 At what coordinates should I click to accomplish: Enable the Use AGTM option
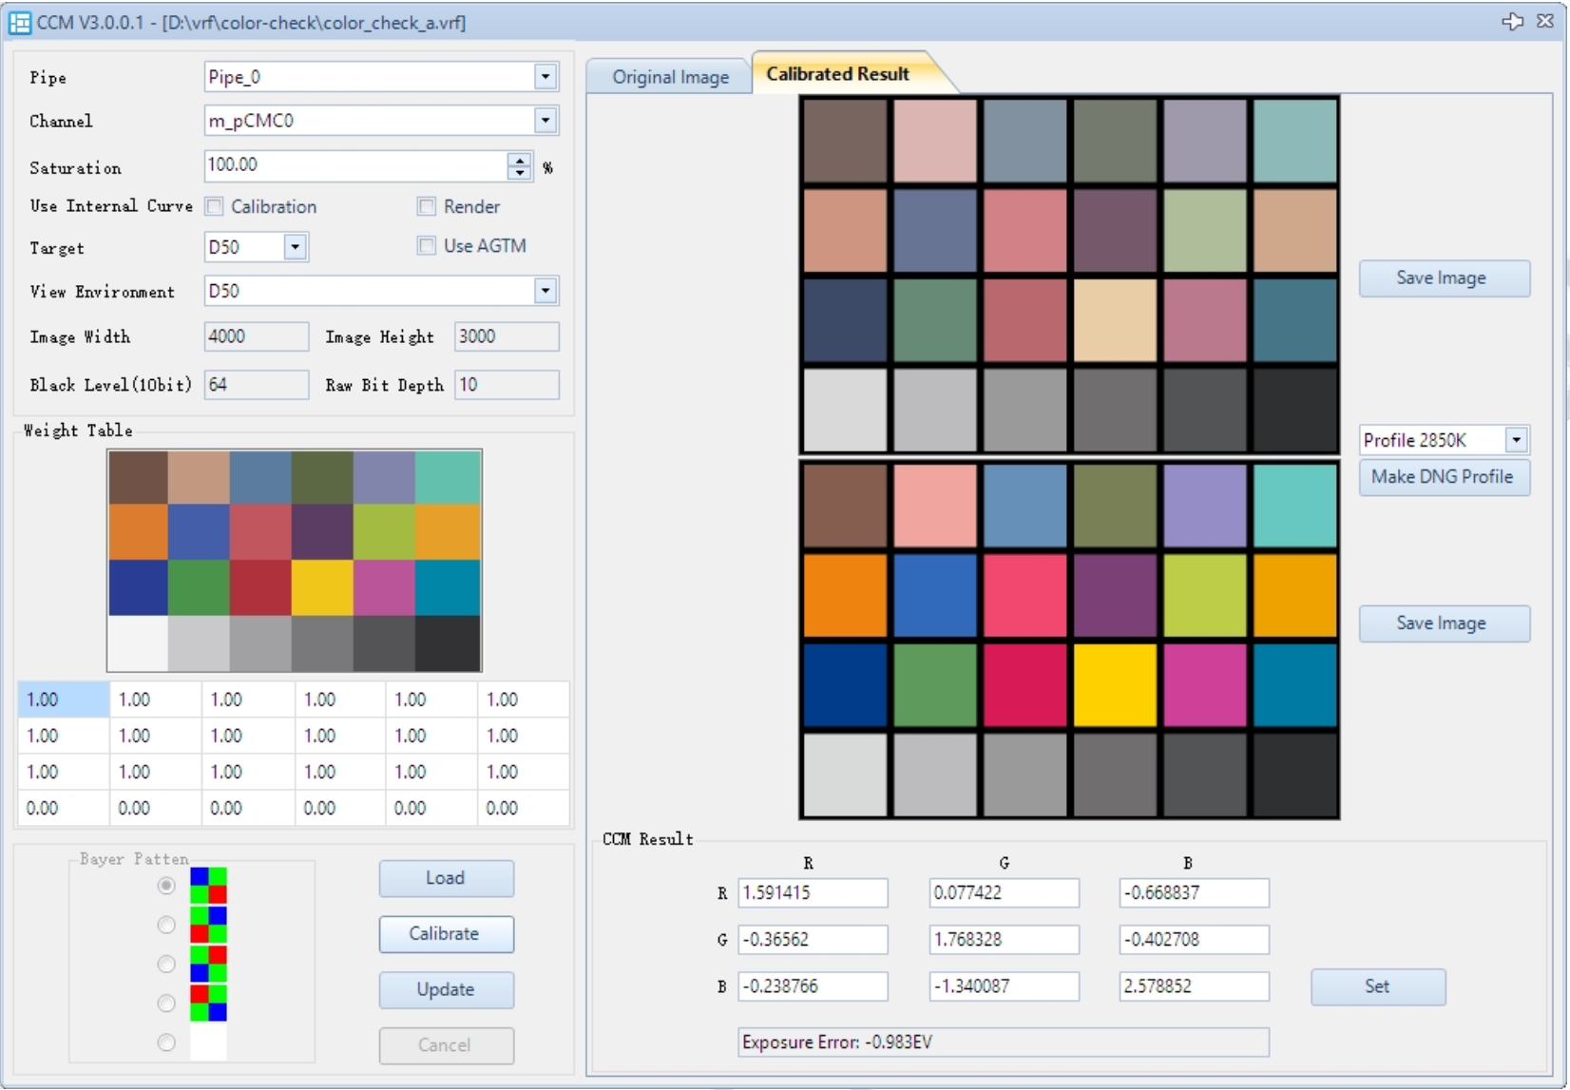point(427,246)
